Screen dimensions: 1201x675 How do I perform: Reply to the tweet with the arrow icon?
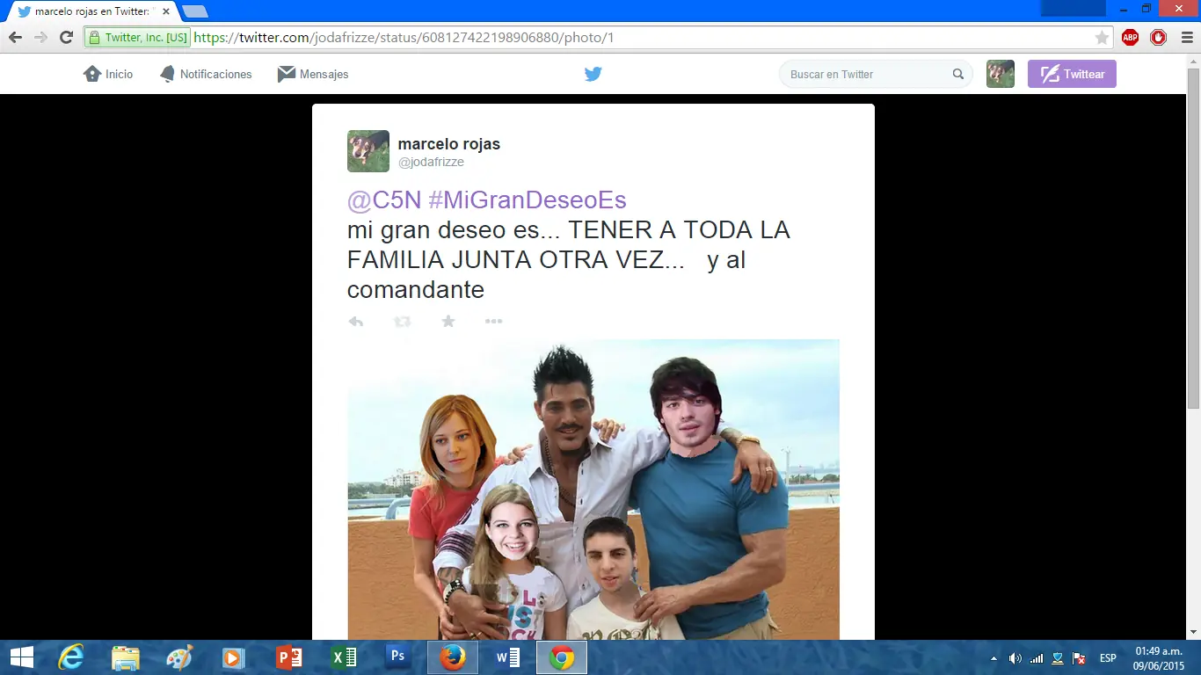pyautogui.click(x=356, y=322)
